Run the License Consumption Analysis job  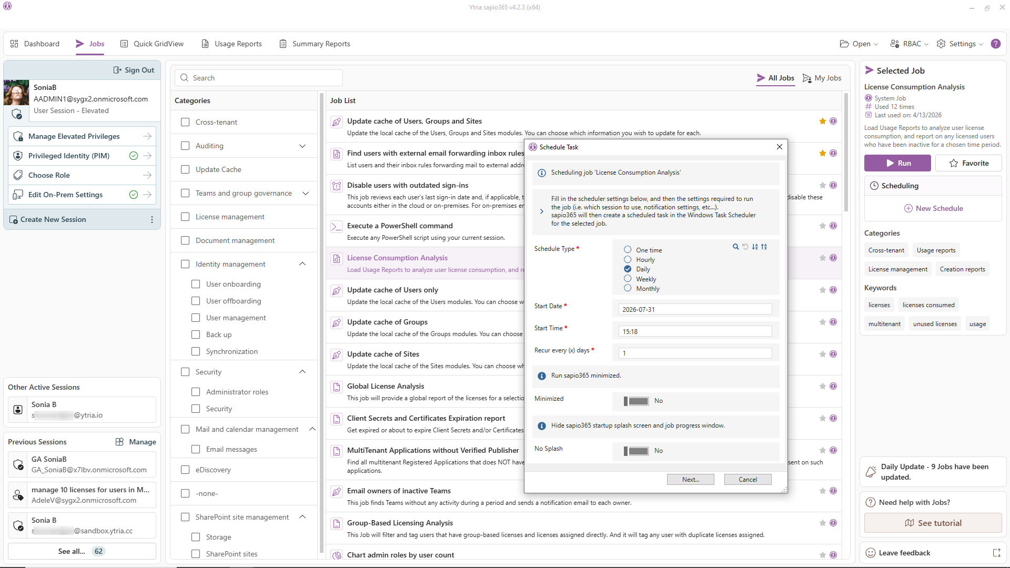point(897,163)
